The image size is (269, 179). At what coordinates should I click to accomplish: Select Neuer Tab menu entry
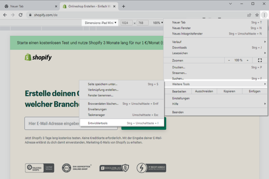click(216, 22)
